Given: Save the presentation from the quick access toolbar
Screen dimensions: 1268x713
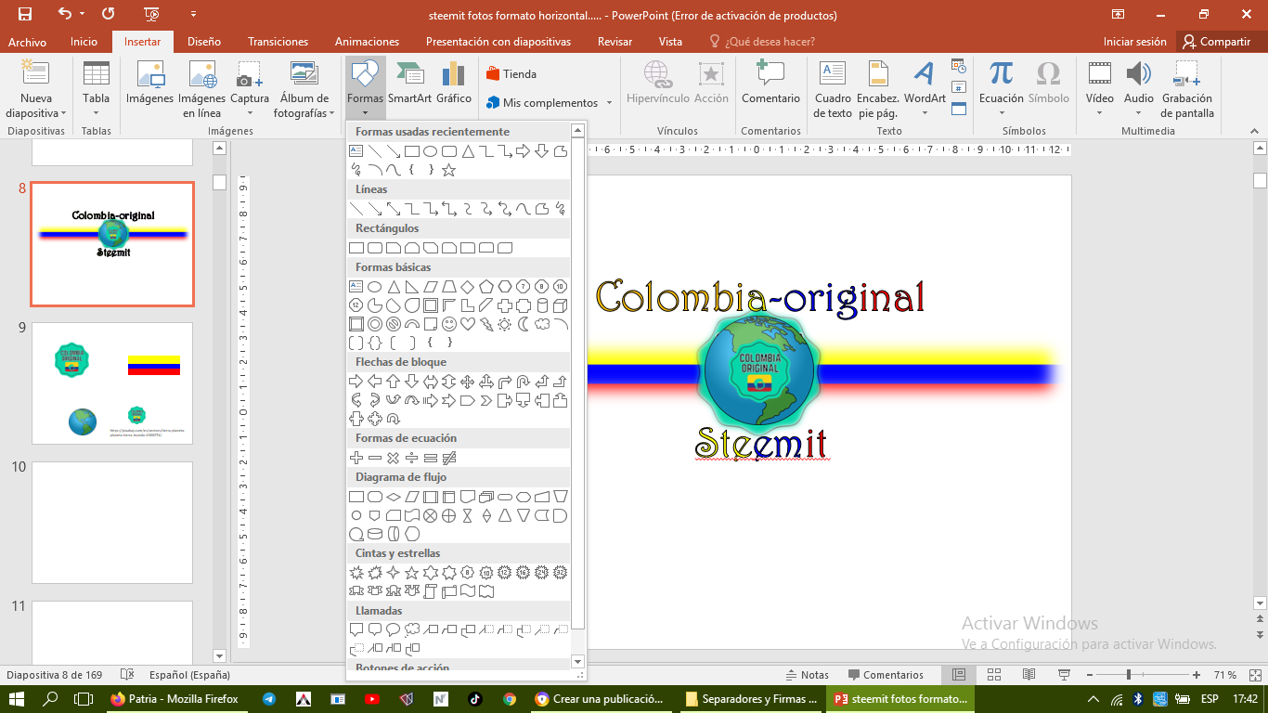Looking at the screenshot, I should tap(25, 15).
